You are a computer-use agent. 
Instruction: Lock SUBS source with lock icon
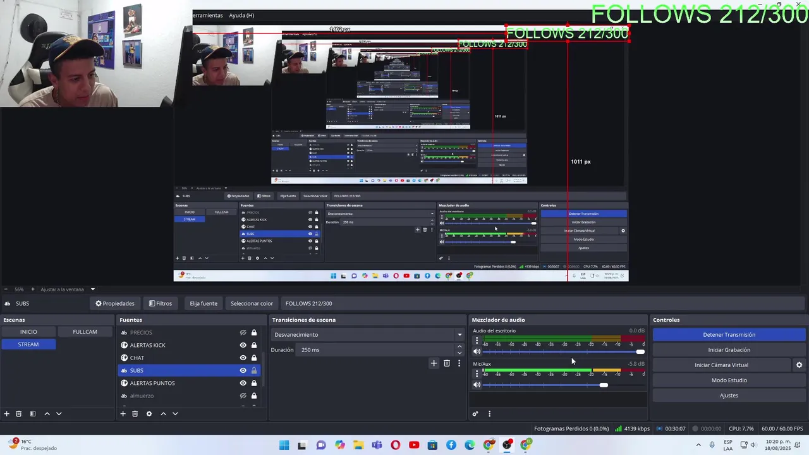(x=254, y=370)
